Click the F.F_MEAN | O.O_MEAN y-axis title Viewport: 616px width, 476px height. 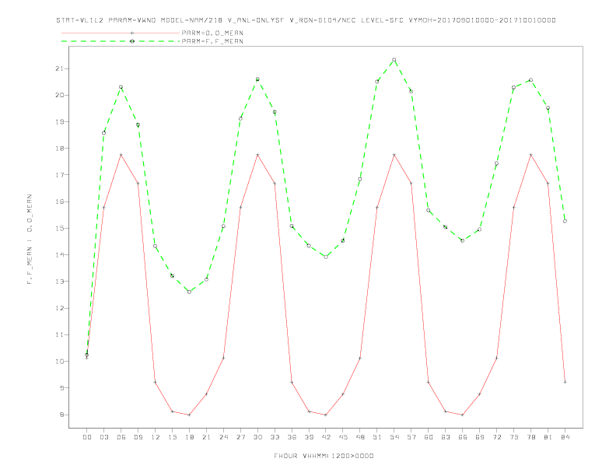30,240
